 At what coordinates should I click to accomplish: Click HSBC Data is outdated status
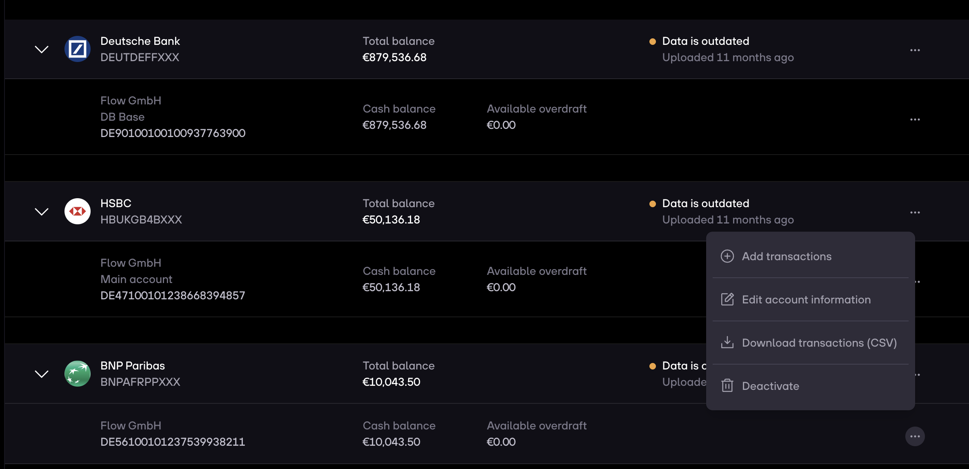[706, 203]
